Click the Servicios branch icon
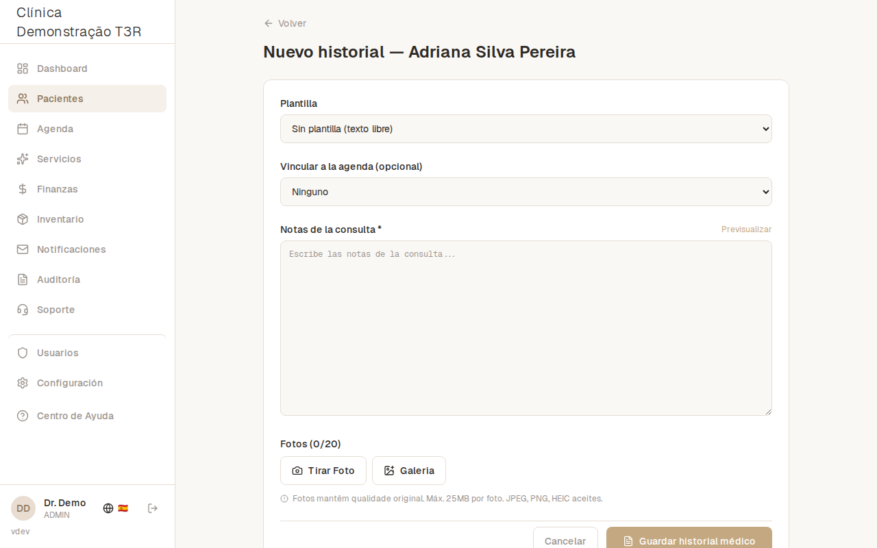This screenshot has width=877, height=548. pyautogui.click(x=21, y=159)
